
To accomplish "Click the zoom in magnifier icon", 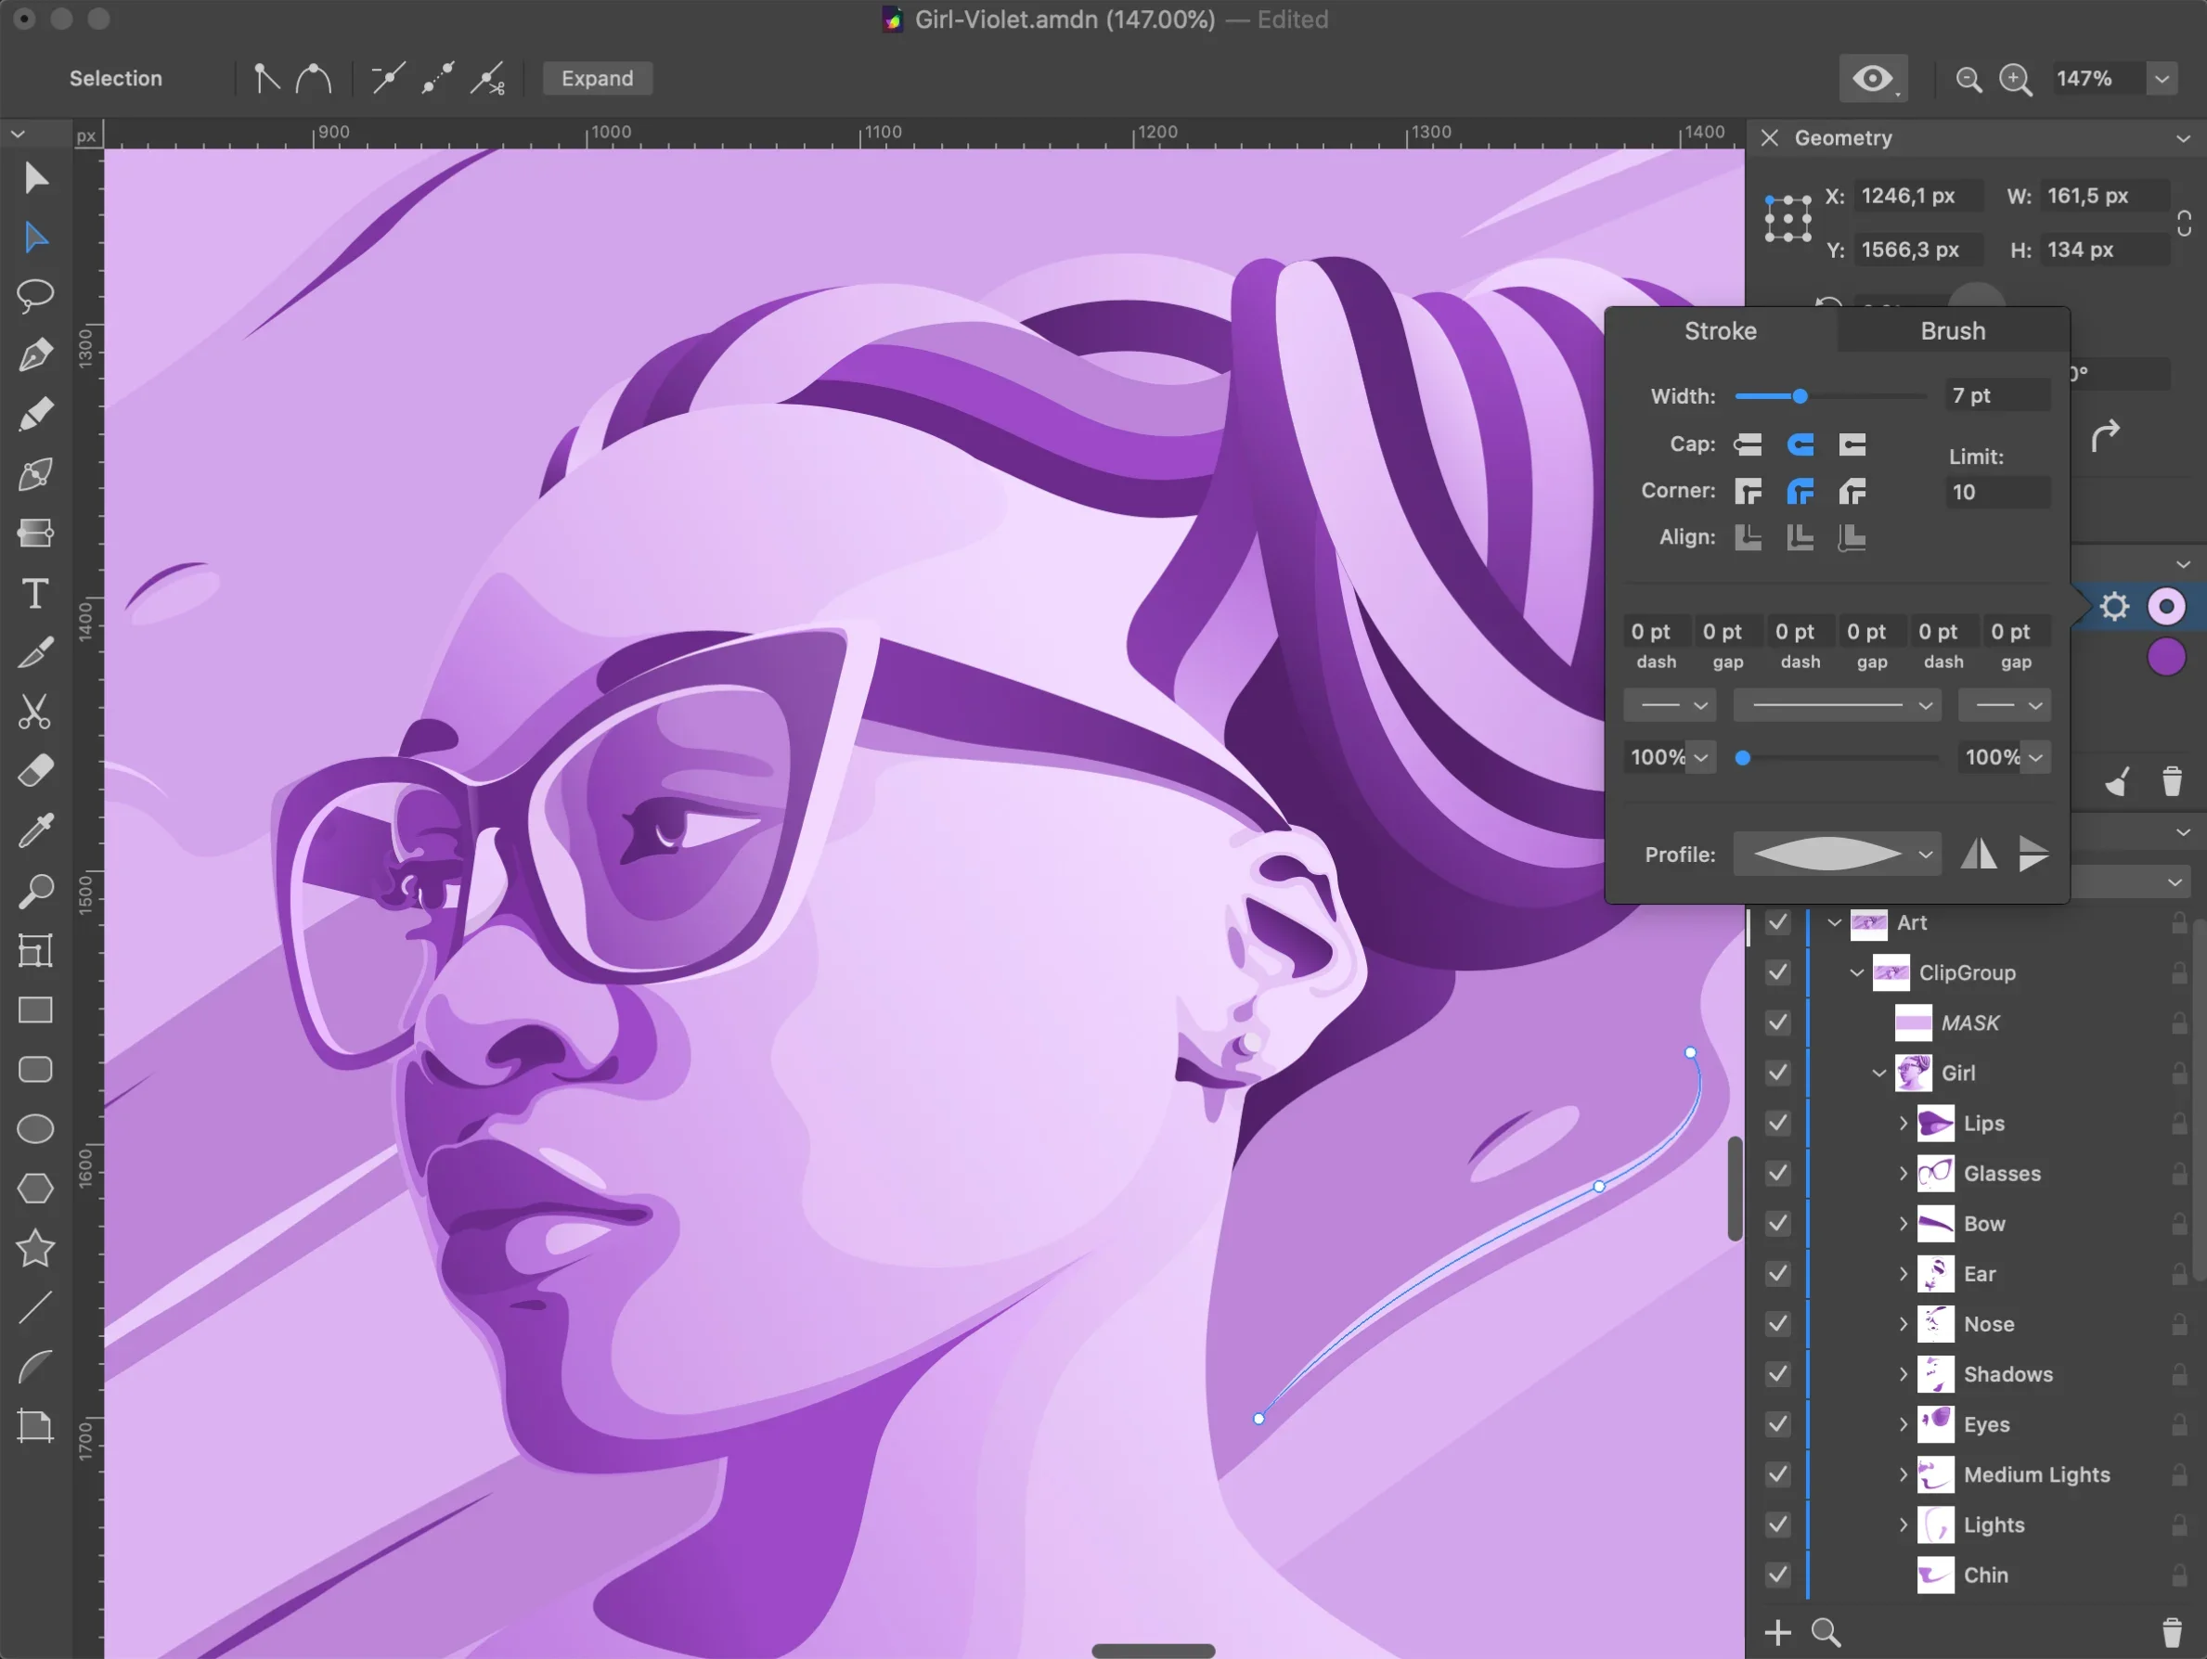I will (2016, 79).
